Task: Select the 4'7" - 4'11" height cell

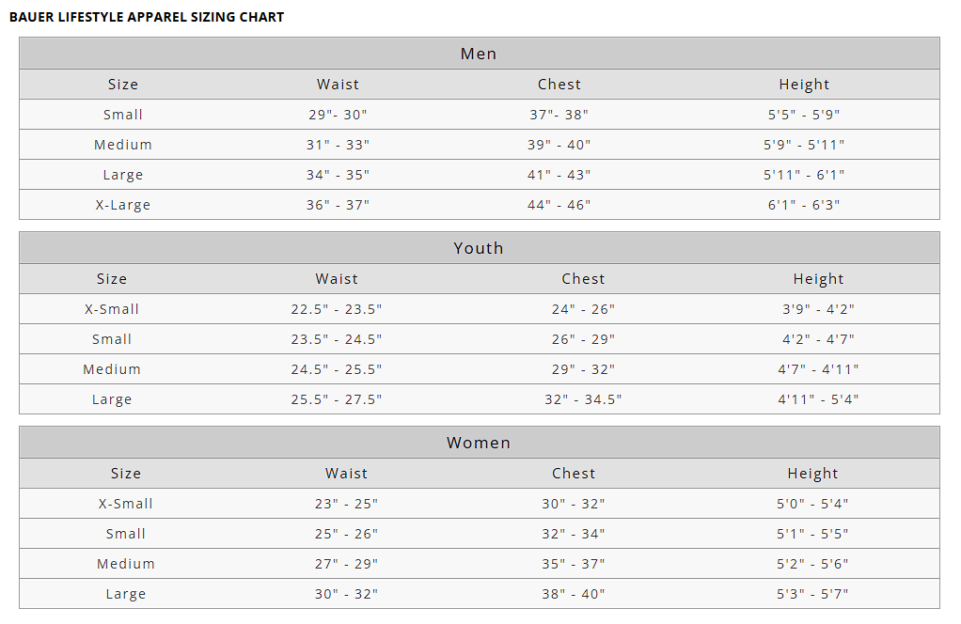Action: [x=818, y=369]
